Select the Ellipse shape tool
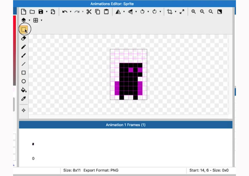Image resolution: width=249 pixels, height=176 pixels. 23,81
